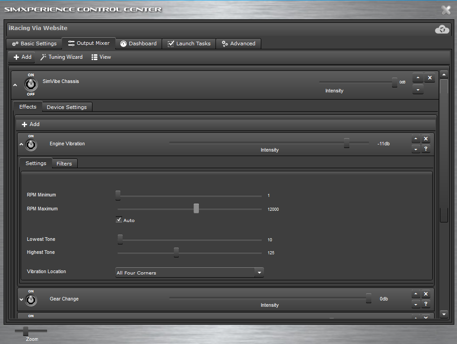The image size is (457, 344).
Task: Collapse the Engine Vibration section
Action: point(21,144)
